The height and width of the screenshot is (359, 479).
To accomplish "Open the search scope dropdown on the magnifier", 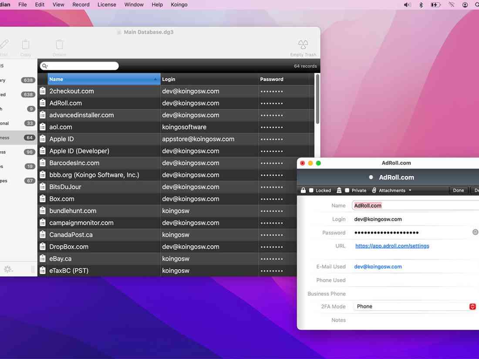I will click(44, 65).
